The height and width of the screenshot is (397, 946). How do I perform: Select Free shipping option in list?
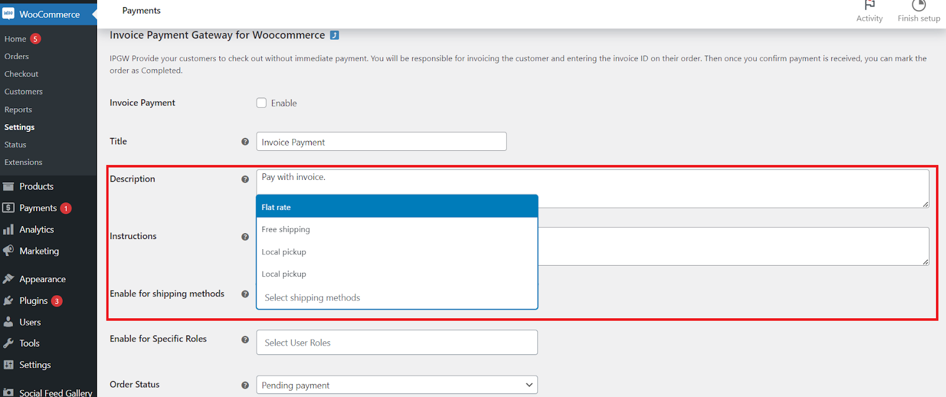pos(397,230)
